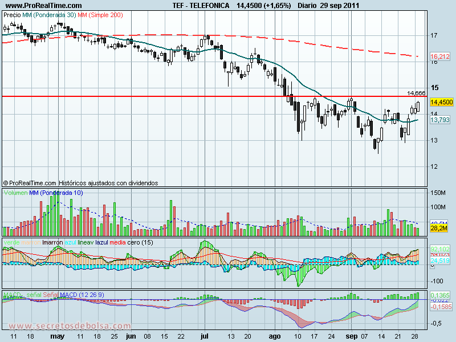Screen dimensions: 456x342
Task: Click the 12 price axis label
Action: pyautogui.click(x=434, y=166)
